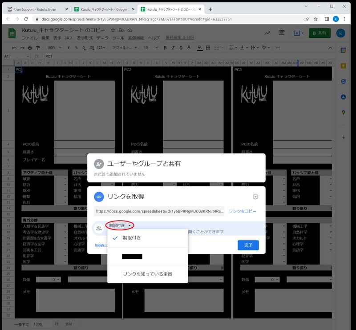Open the number format 123 dropdown
The image size is (356, 330).
click(x=101, y=48)
